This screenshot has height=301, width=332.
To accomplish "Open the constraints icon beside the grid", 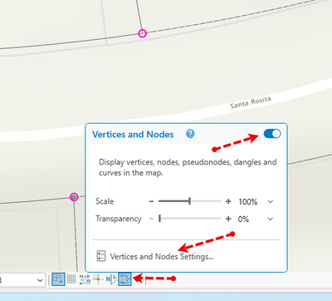I will coord(85,279).
